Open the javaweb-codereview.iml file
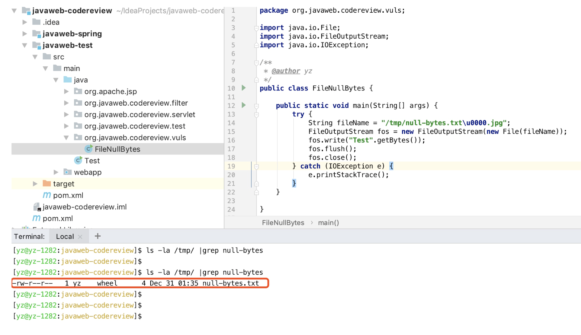581x335 pixels. click(84, 207)
